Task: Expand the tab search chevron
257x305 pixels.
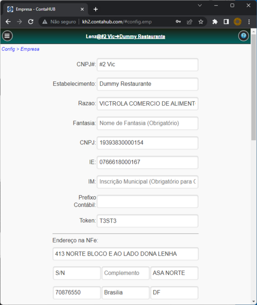Action: click(200, 6)
